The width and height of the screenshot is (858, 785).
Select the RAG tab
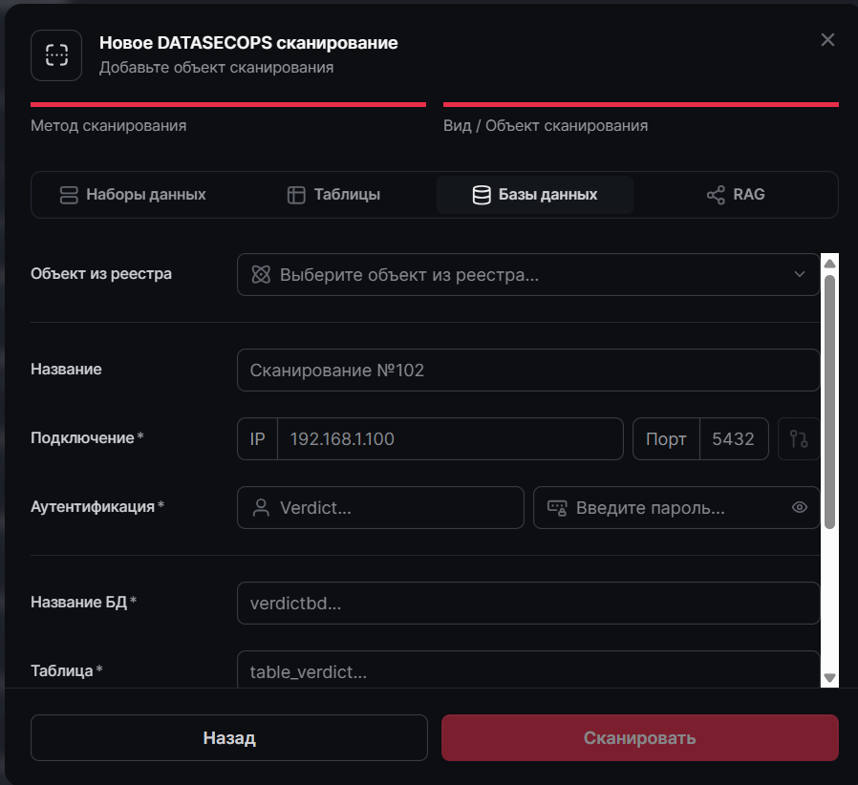736,195
